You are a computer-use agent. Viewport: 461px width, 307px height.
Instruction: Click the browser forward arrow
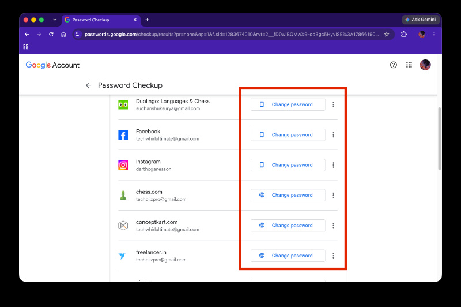pos(39,35)
